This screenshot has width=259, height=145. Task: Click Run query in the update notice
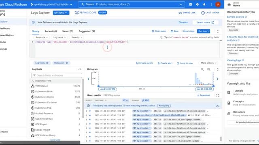point(164,106)
